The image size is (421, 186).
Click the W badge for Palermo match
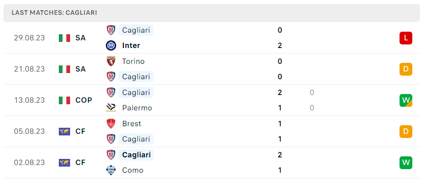pyautogui.click(x=406, y=100)
